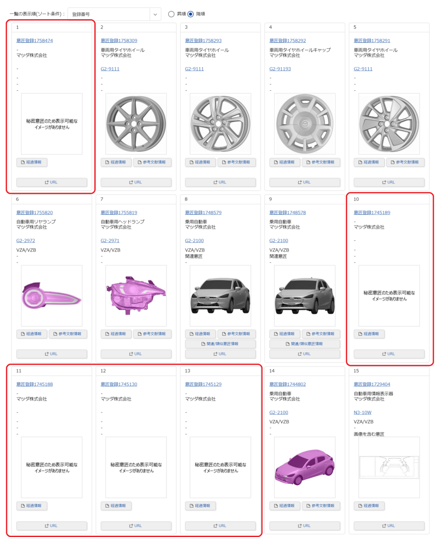This screenshot has height=537, width=442.
Task: Click URL button in card 15
Action: (x=389, y=526)
